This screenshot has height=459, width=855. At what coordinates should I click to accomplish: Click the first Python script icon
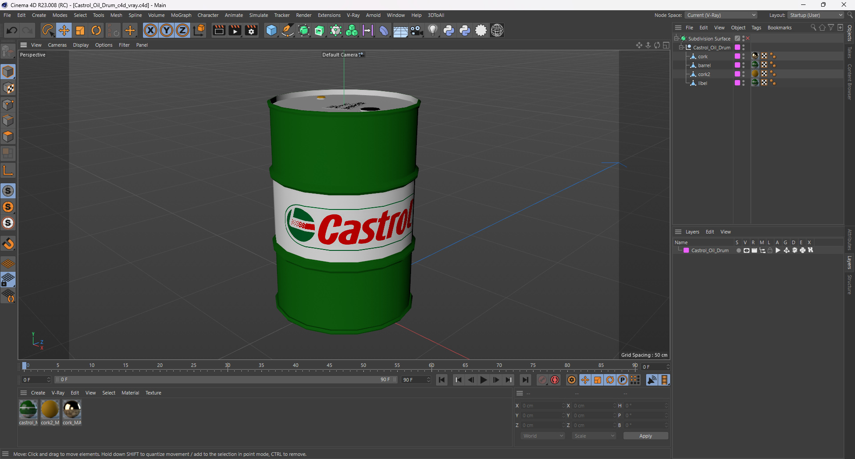tap(449, 30)
